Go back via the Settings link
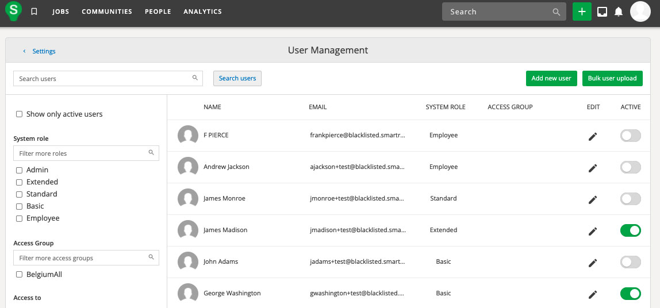Image resolution: width=660 pixels, height=308 pixels. [x=44, y=51]
